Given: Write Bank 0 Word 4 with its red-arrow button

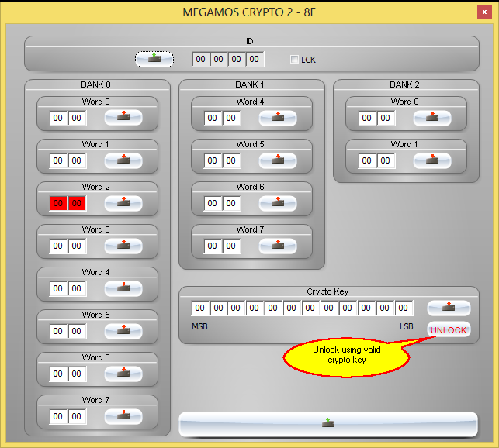Looking at the screenshot, I should 123,288.
